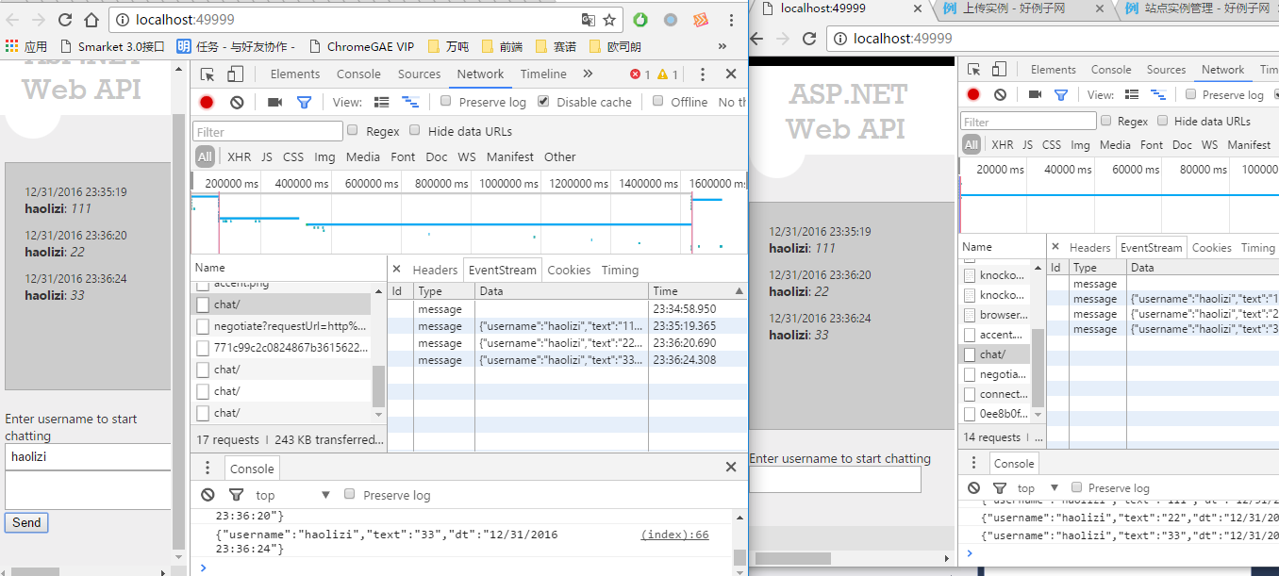This screenshot has width=1279, height=576.
Task: Check Hide data URLs in left DevTools
Action: (415, 131)
